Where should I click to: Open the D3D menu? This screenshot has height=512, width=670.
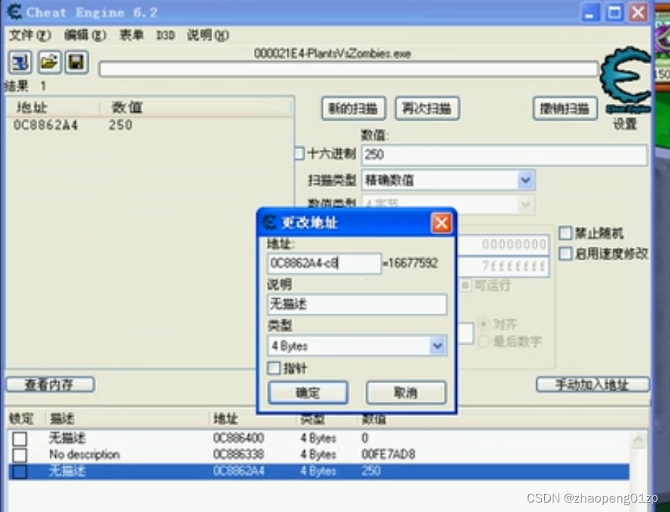coord(165,34)
